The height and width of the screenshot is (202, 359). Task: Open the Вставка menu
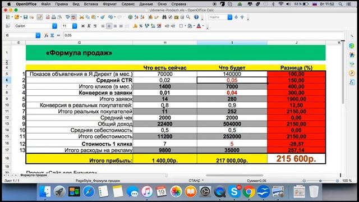pos(91,4)
